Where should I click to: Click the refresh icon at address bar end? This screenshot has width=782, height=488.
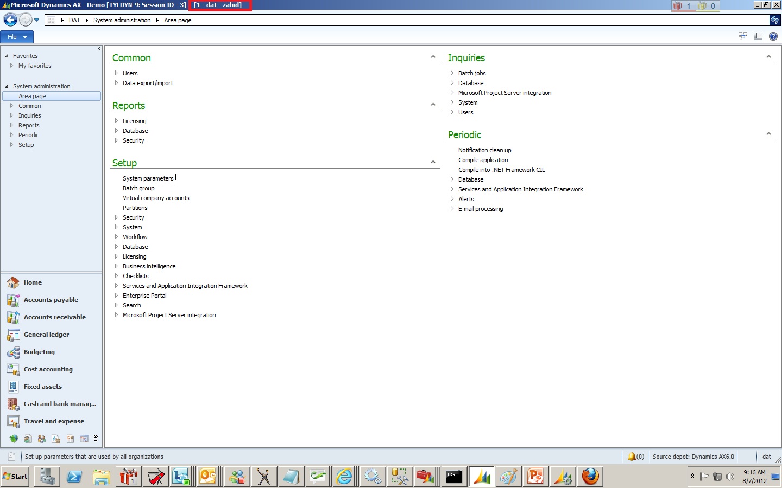pos(775,20)
